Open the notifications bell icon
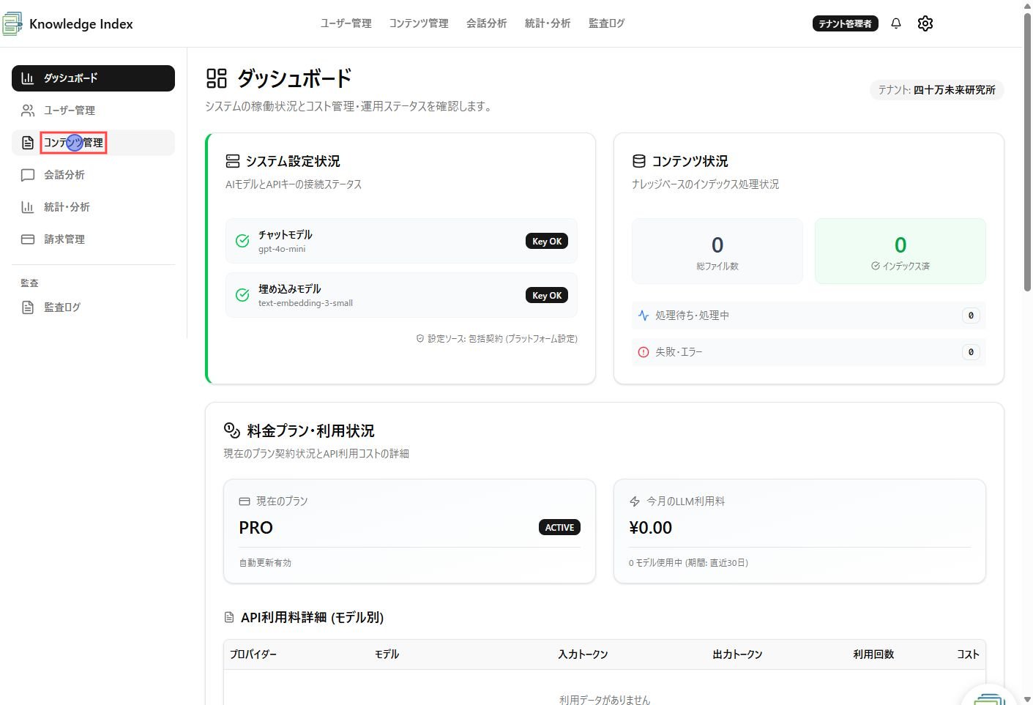This screenshot has height=705, width=1033. click(896, 23)
